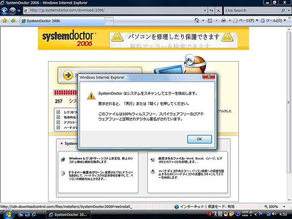Click Add to Favorites star-plus icon
The image size is (292, 219).
point(13,20)
